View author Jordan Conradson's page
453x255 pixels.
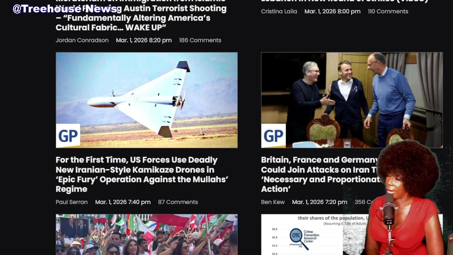tap(82, 40)
